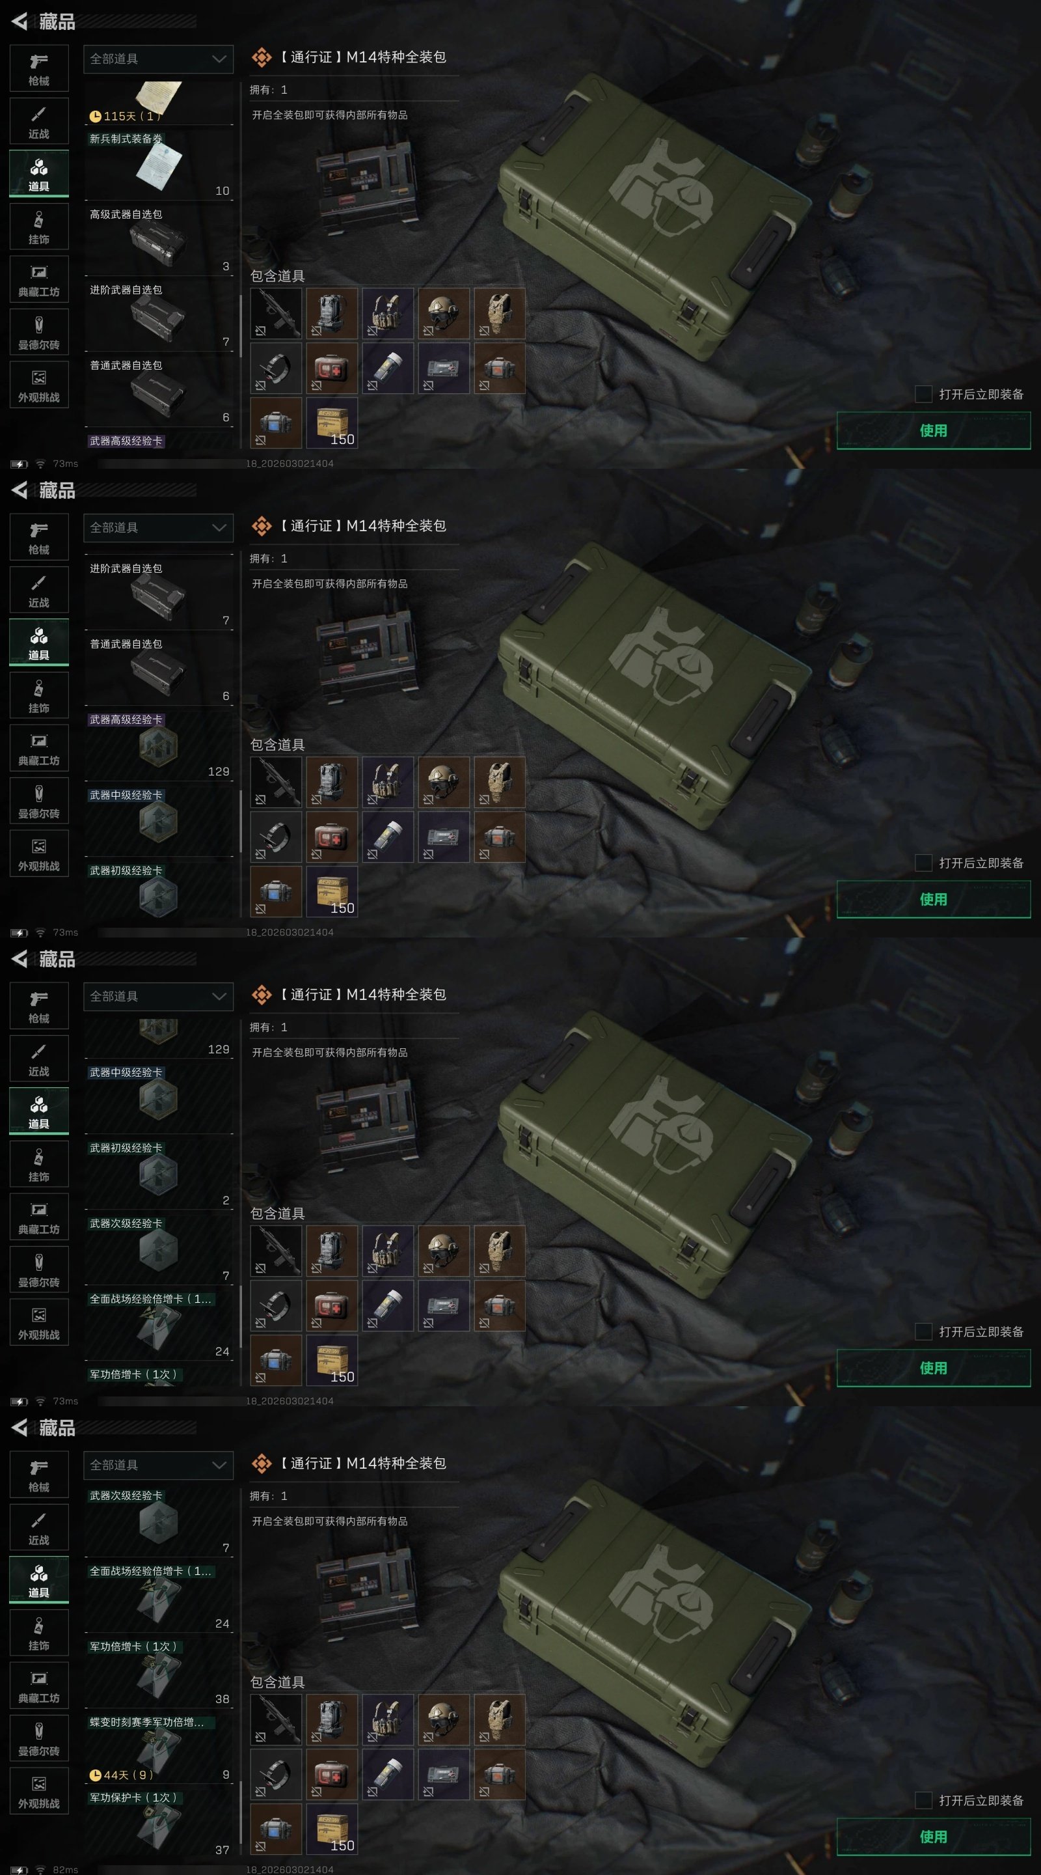Click item list scrollbar in 高级武器自选包 screen

[x=241, y=326]
